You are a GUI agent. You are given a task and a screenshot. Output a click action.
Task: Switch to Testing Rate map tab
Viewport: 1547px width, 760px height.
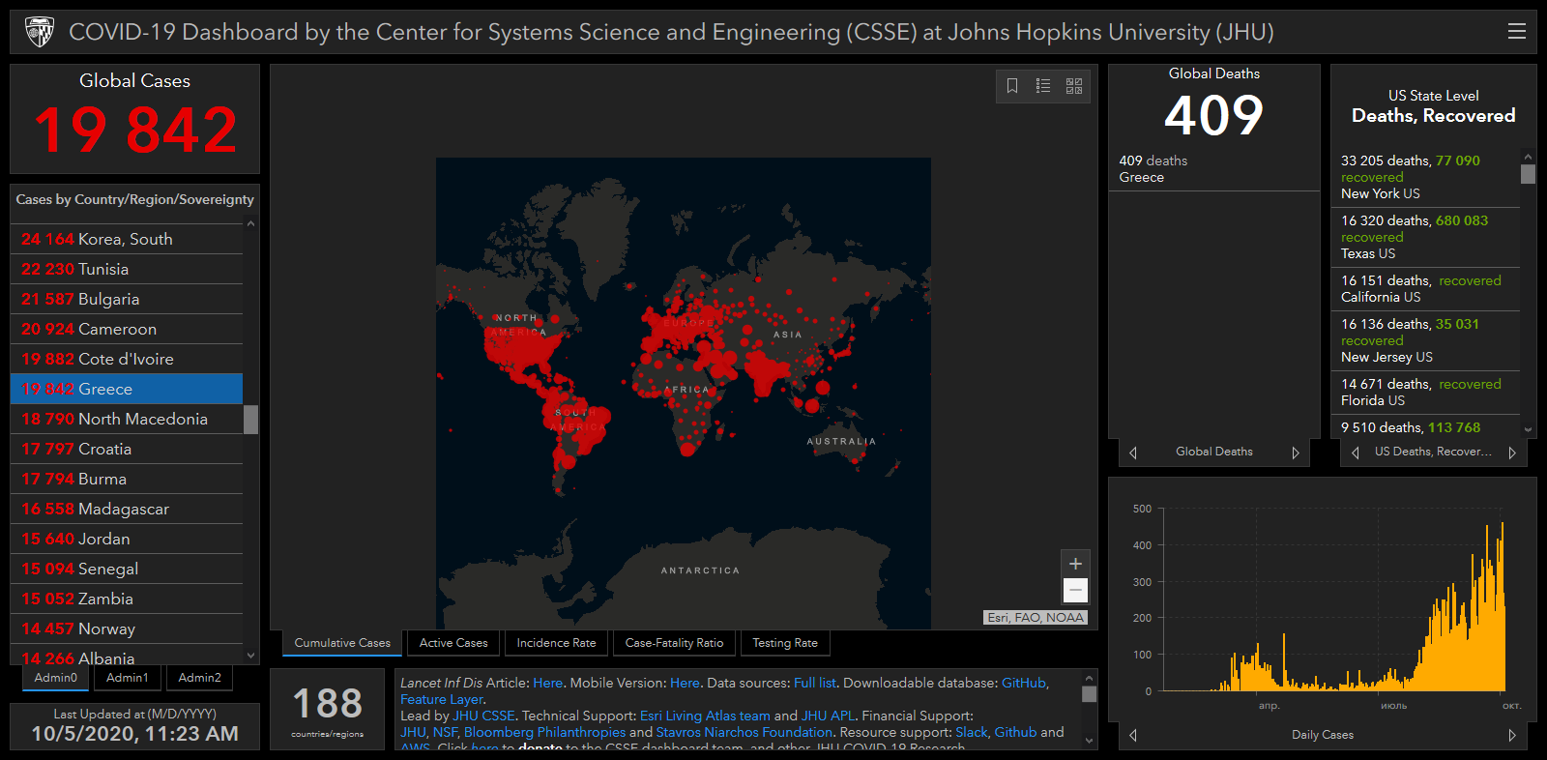click(785, 643)
